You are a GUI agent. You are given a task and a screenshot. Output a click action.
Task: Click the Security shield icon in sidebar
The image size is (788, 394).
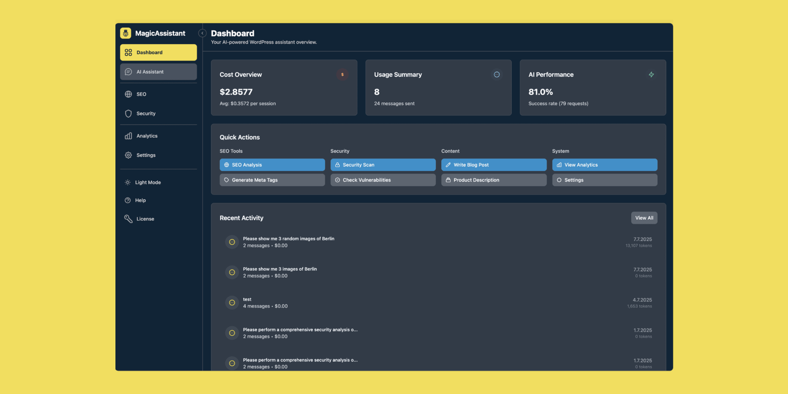click(x=129, y=114)
